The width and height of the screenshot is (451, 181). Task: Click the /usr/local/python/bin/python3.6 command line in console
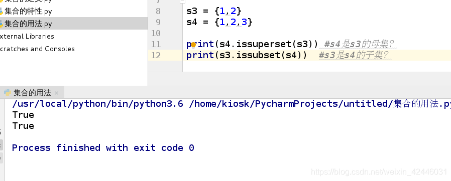(x=231, y=104)
